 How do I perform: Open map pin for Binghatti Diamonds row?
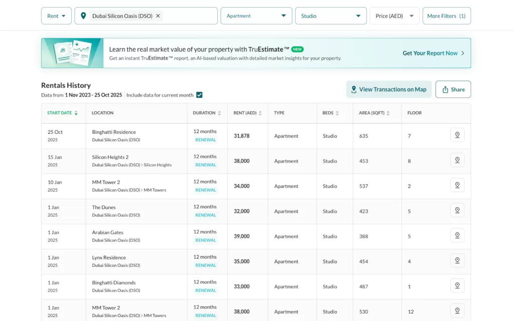[x=457, y=285]
